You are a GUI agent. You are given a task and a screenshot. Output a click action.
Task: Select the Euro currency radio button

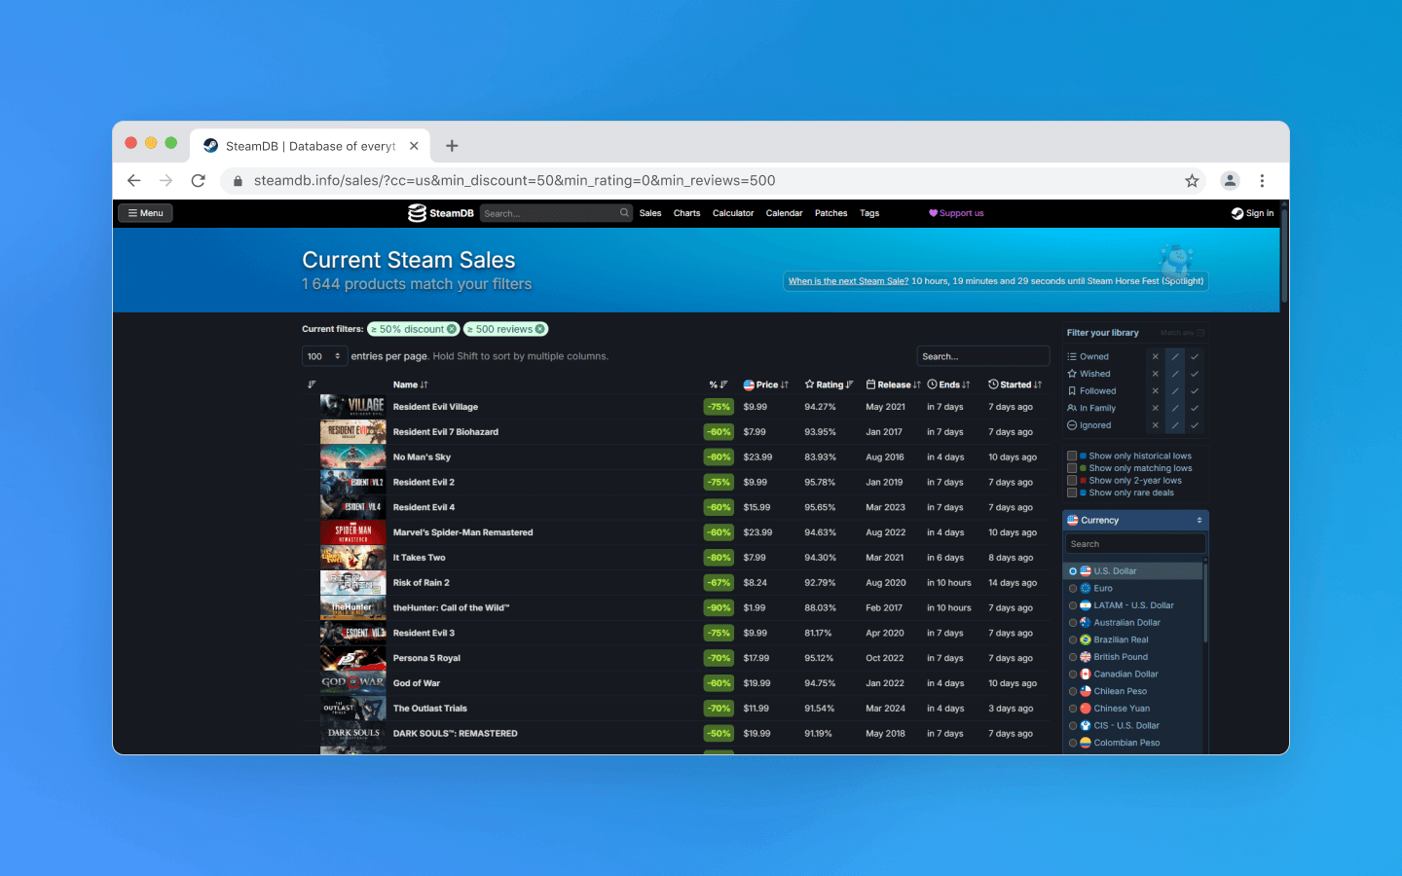1074,588
